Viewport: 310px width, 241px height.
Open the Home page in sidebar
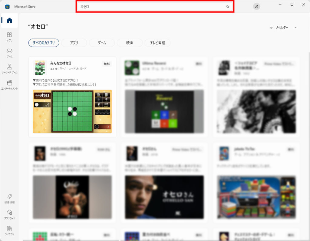click(x=9, y=21)
